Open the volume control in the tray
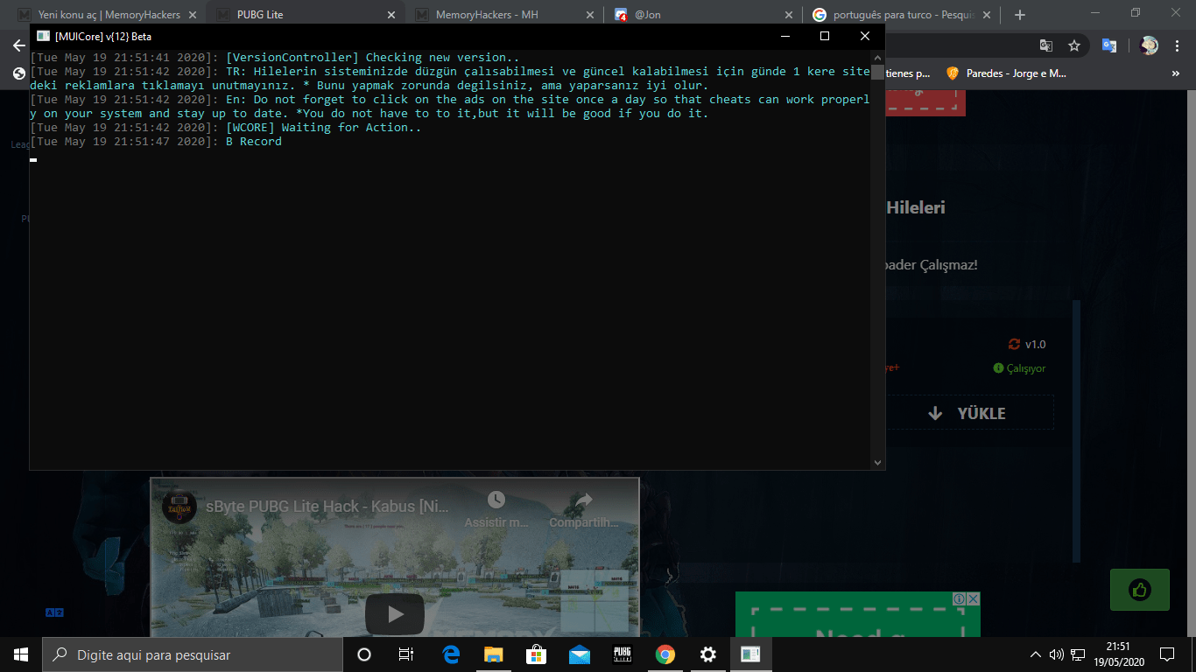The width and height of the screenshot is (1196, 672). (x=1056, y=654)
